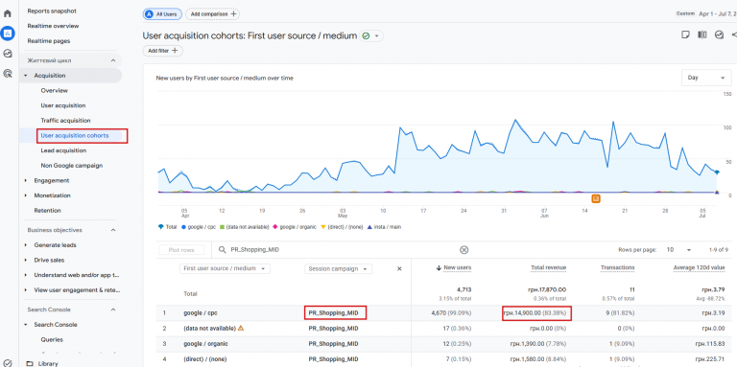Open the Explore icon in left rail
Screen dimensions: 737x367
[8, 54]
